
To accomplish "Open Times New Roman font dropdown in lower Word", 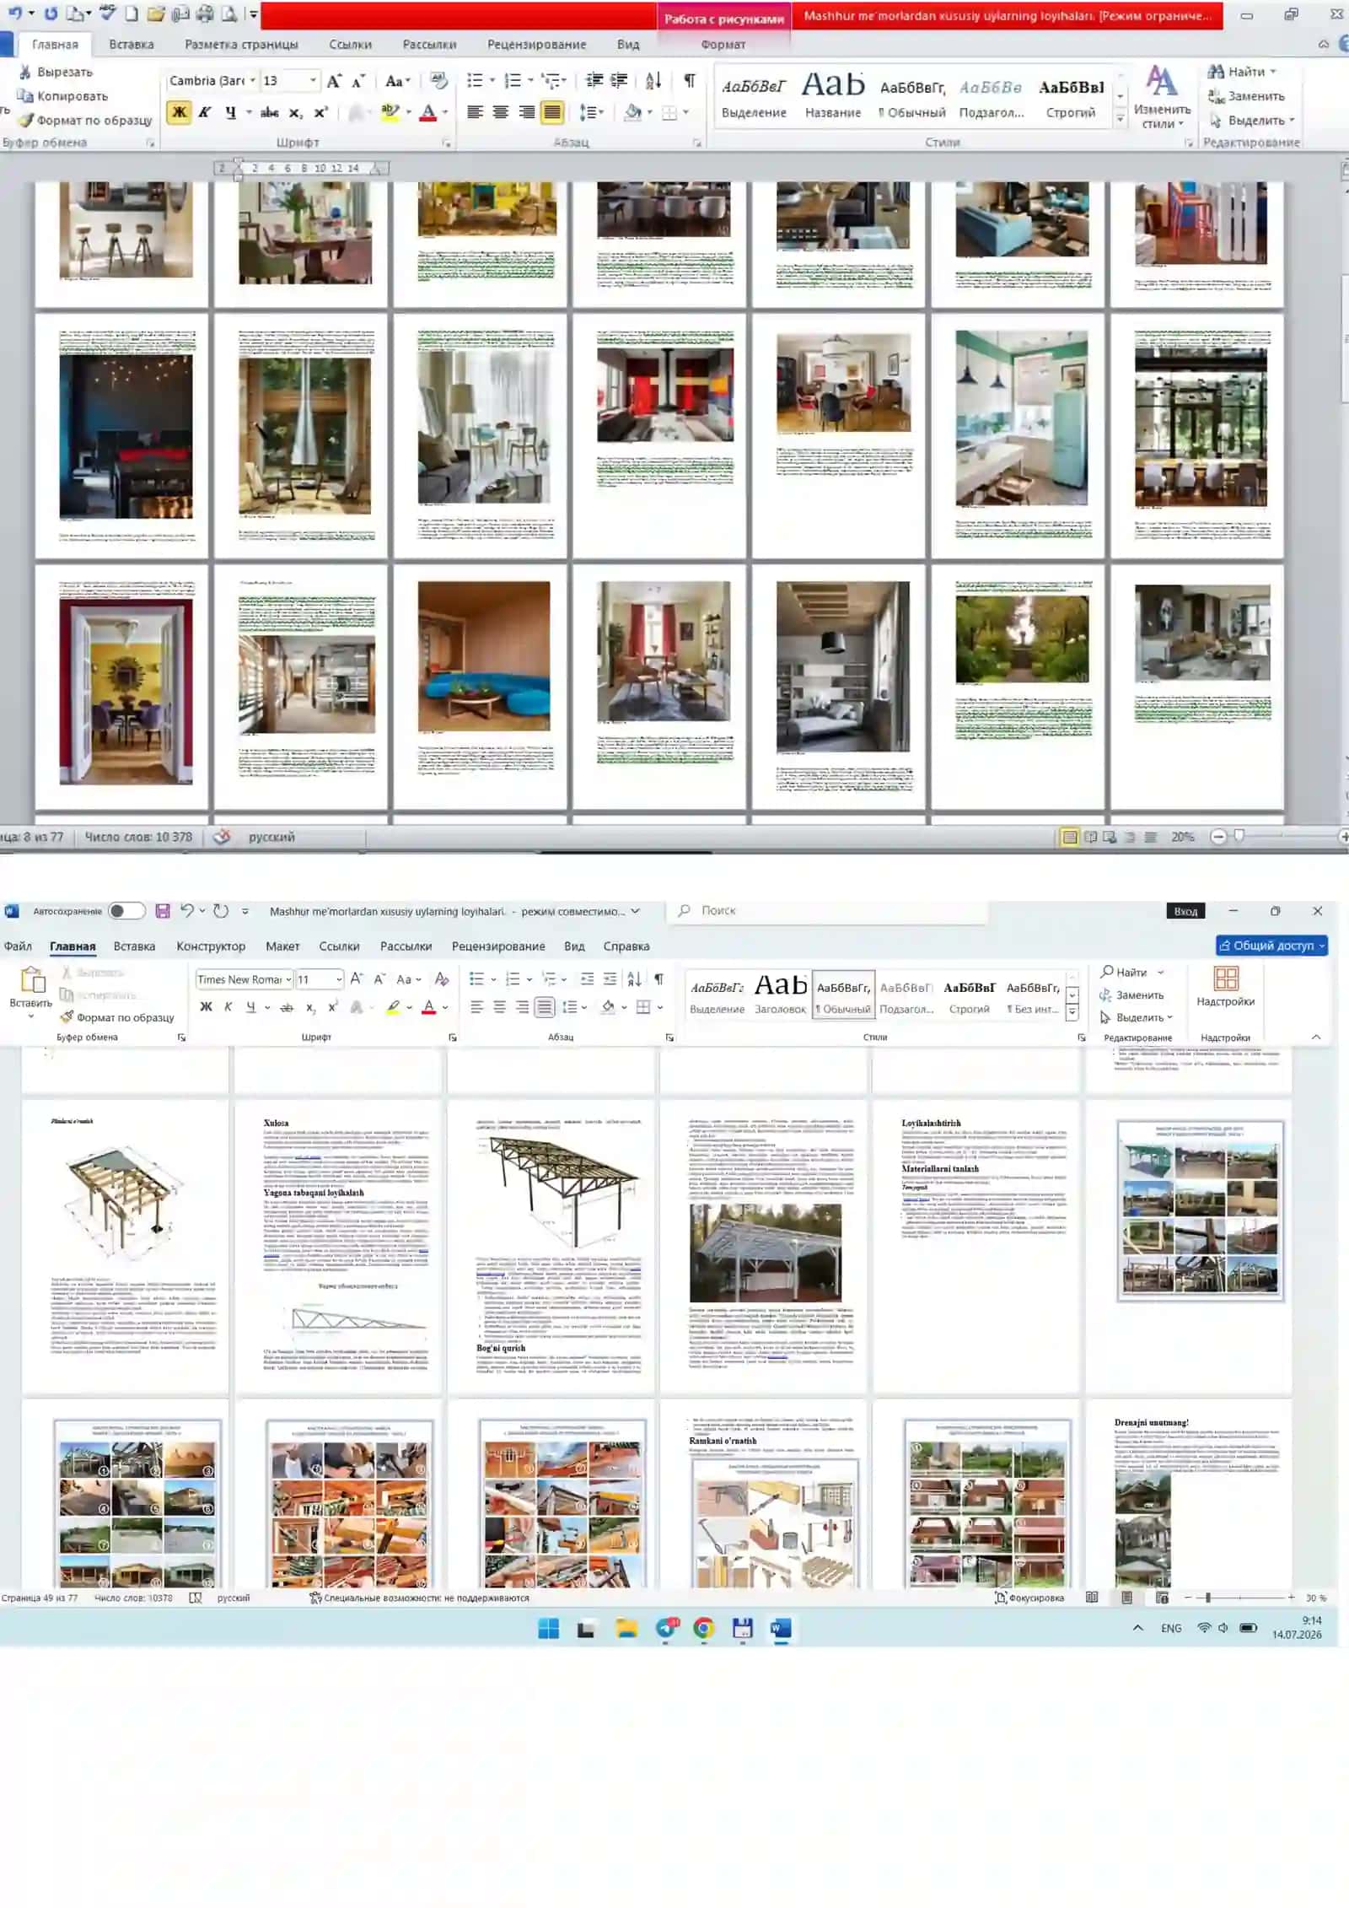I will [x=288, y=978].
